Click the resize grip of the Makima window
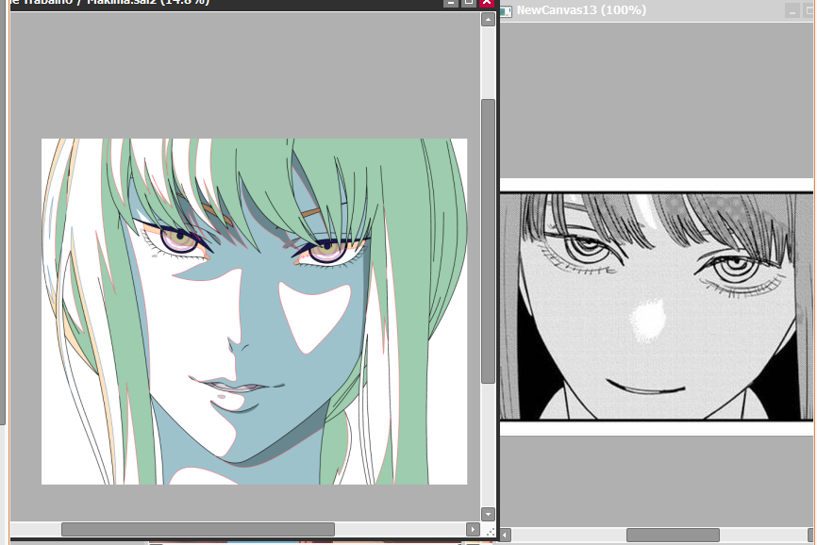Screen dimensions: 817x545 click(x=490, y=531)
